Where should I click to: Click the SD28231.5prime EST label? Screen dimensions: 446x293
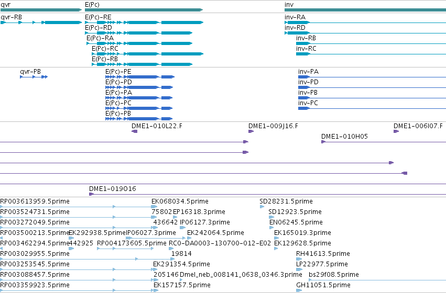[286, 201]
